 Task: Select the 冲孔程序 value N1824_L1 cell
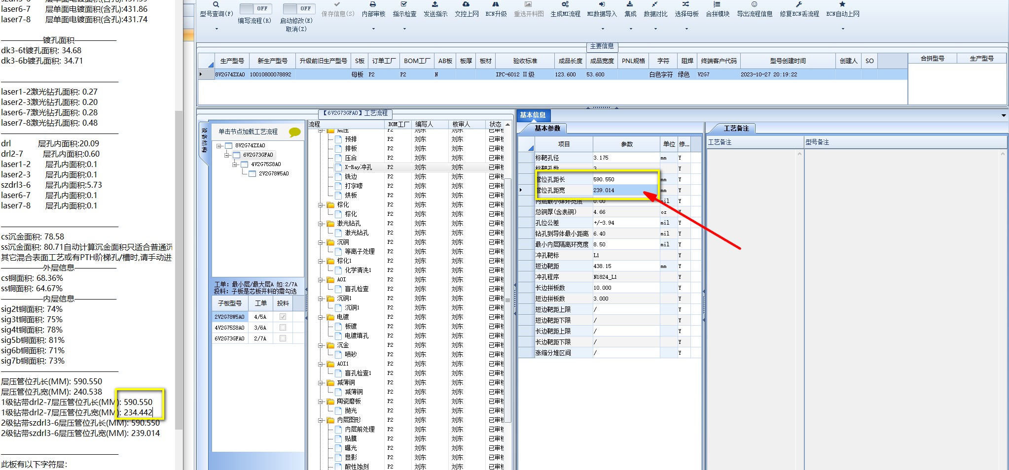[626, 277]
